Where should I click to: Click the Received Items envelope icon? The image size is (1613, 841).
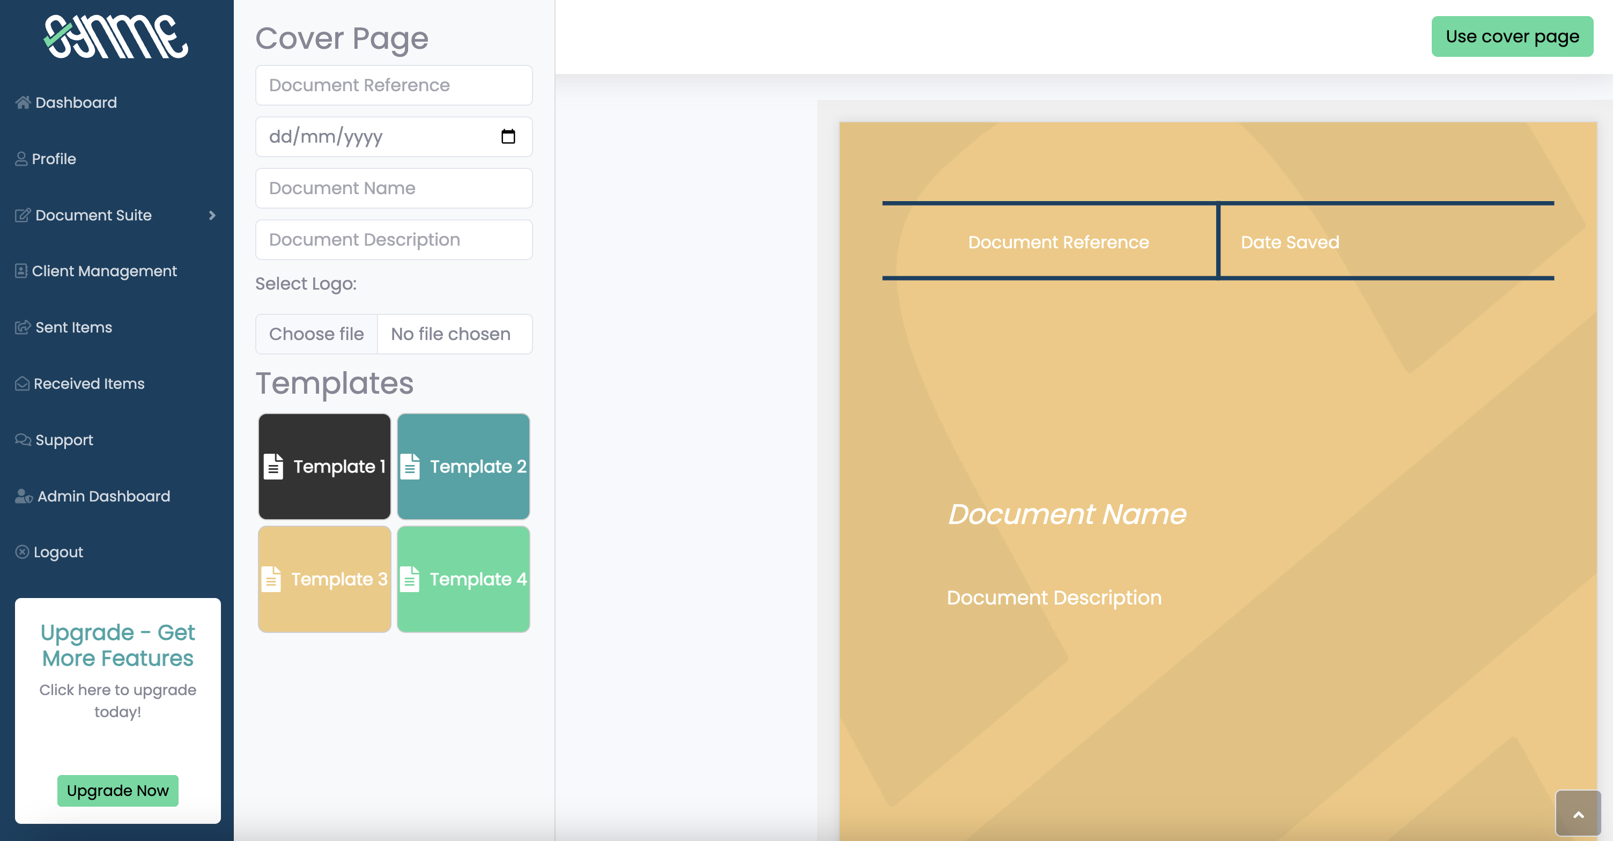[22, 383]
